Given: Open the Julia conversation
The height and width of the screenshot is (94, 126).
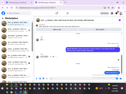Looking at the screenshot, I should coord(16,70).
